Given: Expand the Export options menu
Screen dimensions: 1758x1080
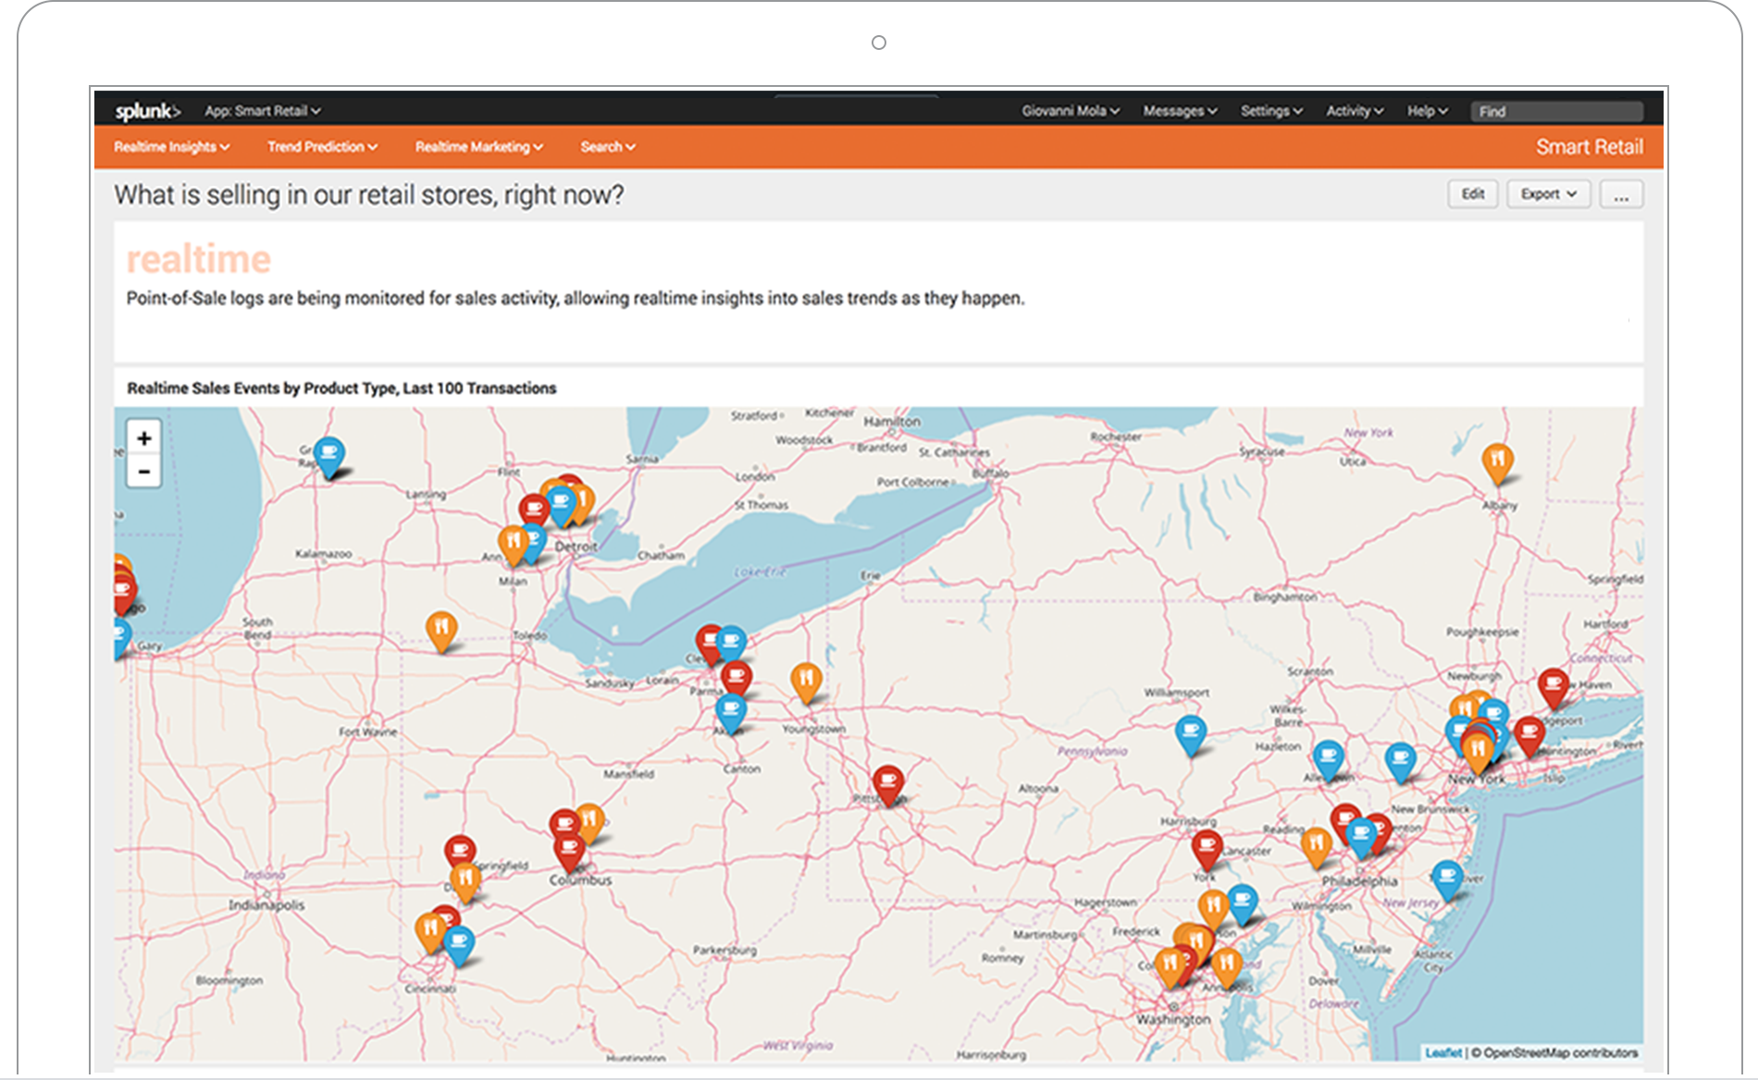Looking at the screenshot, I should pyautogui.click(x=1547, y=194).
